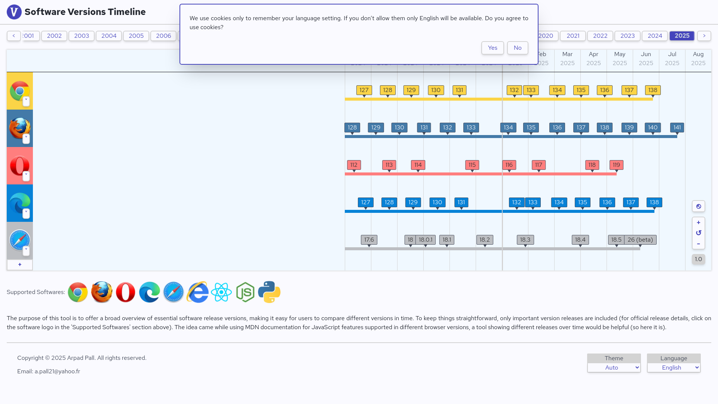
Task: Select the 2005 year tab
Action: tap(136, 36)
